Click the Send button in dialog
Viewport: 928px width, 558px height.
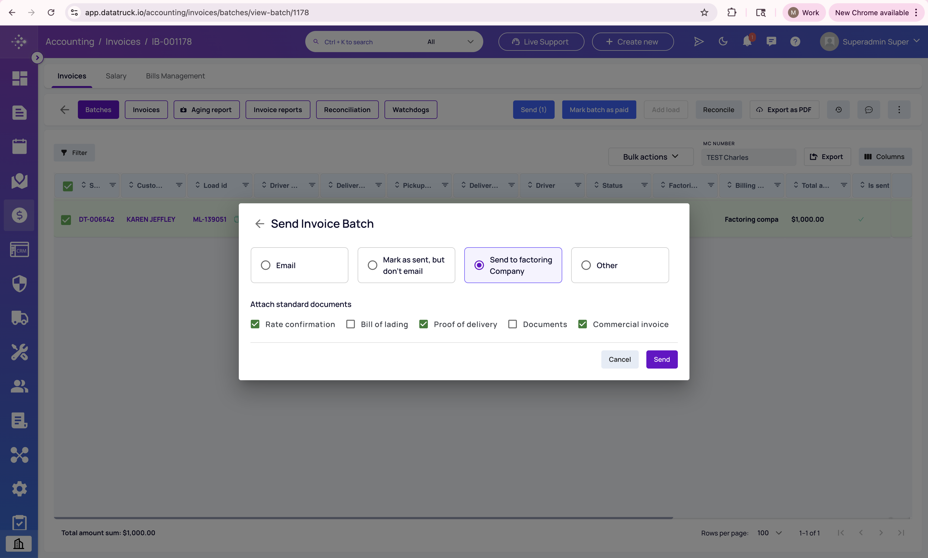(662, 359)
